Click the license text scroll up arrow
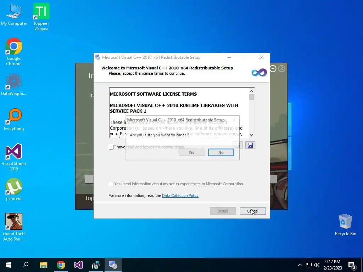Viewport: 363px width, 272px height. (252, 91)
